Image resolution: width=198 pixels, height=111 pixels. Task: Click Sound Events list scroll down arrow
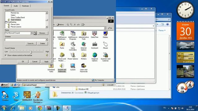tap(47, 27)
